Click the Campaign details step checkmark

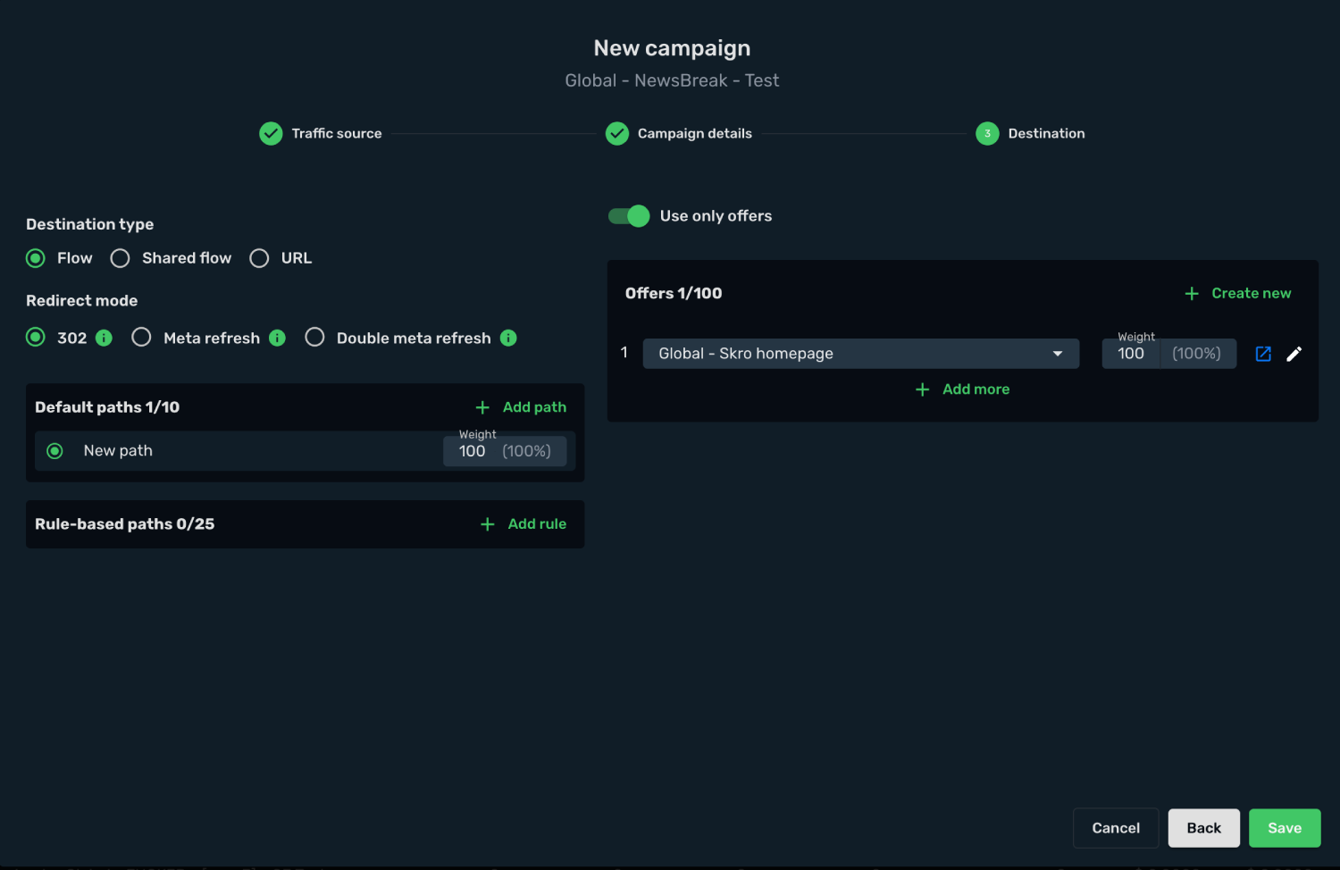pos(617,133)
